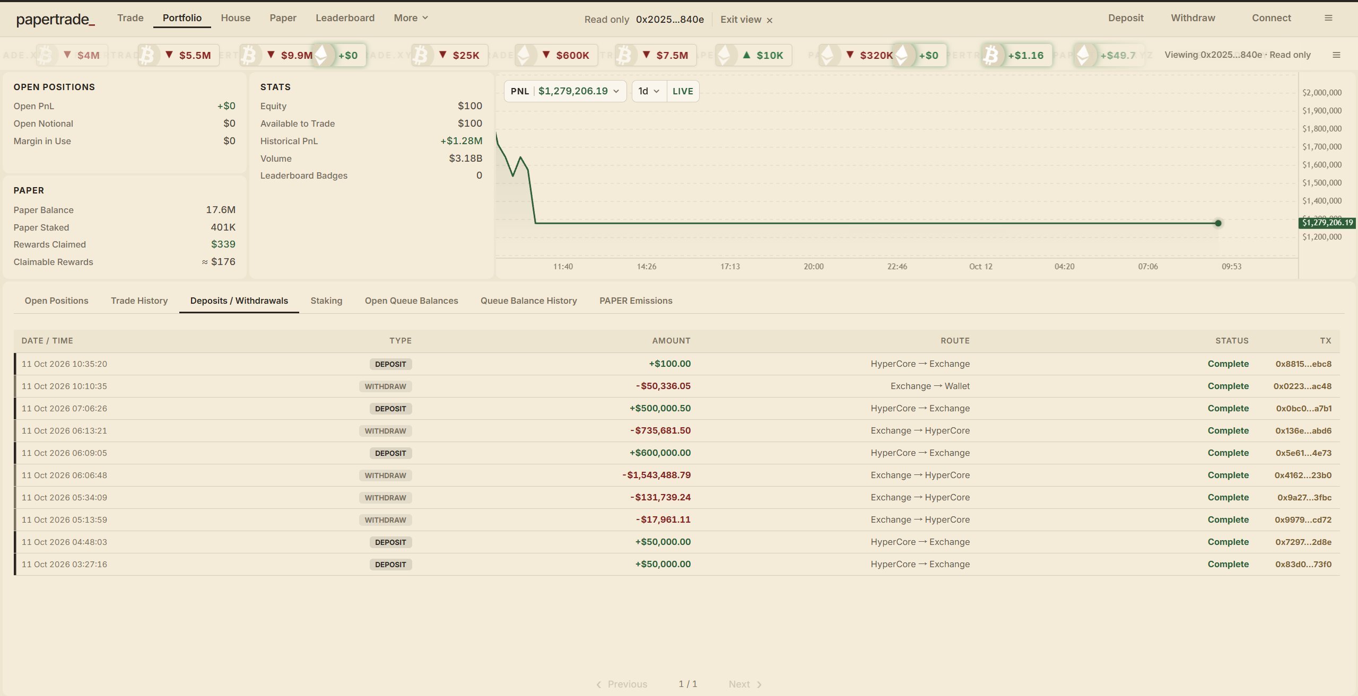The height and width of the screenshot is (696, 1358).
Task: Switch to the Trade History tab
Action: point(139,301)
